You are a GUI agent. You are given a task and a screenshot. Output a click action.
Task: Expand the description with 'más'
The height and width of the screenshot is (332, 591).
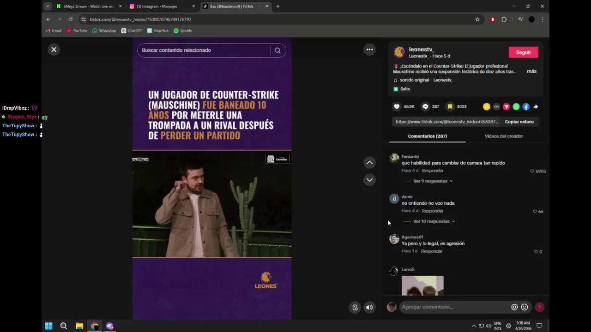(531, 71)
